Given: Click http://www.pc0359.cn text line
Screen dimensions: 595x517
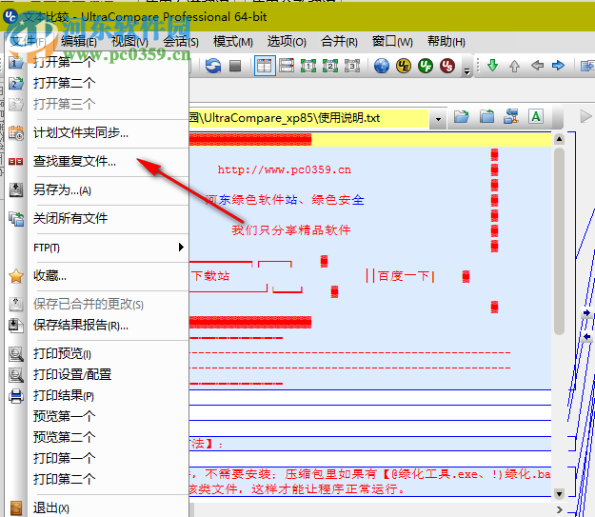Looking at the screenshot, I should (x=285, y=169).
